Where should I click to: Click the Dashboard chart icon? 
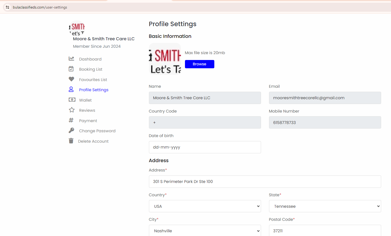coord(71,59)
